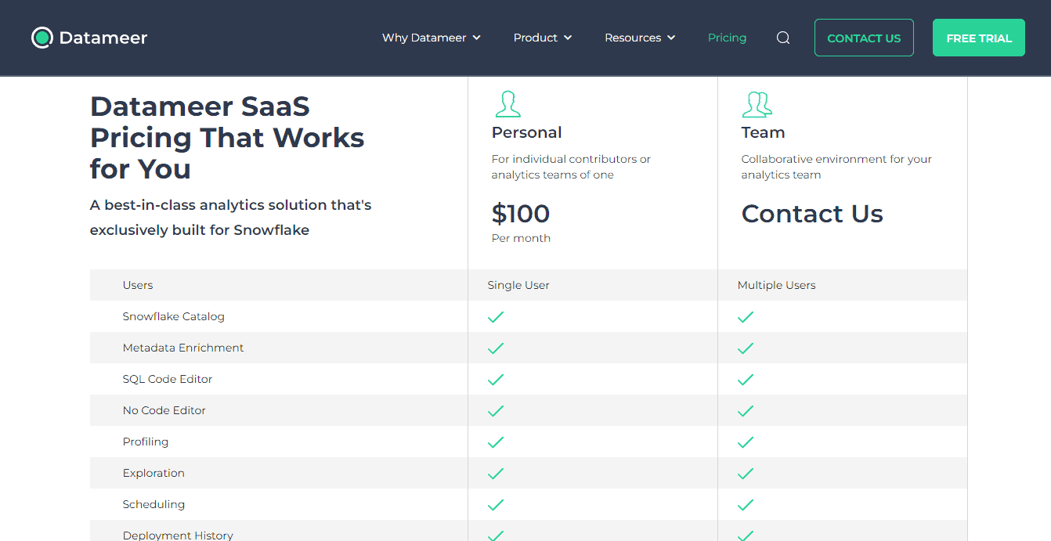Click No Code Editor checkmark under Team
Screen dimensions: 1051x541
[x=746, y=410]
